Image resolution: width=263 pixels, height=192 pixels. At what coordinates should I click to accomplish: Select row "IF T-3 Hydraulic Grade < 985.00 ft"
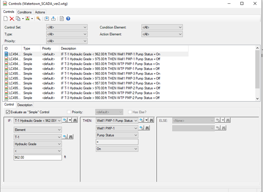pyautogui.click(x=96, y=93)
